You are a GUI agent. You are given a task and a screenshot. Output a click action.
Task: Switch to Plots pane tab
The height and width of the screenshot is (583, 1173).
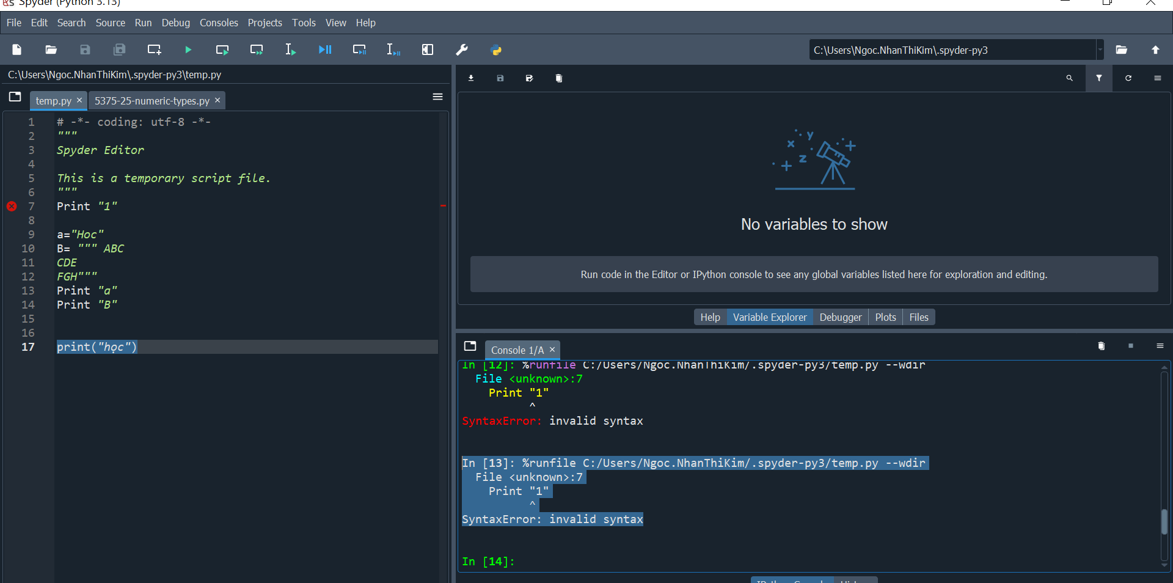click(885, 317)
